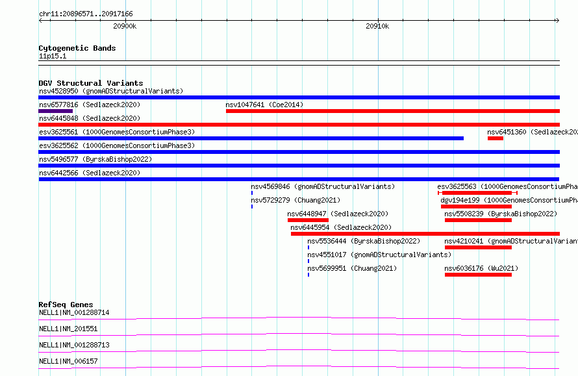Image resolution: width=578 pixels, height=376 pixels.
Task: Open variant label nsv6442566 (Sedlazeck2020)
Action: point(90,173)
